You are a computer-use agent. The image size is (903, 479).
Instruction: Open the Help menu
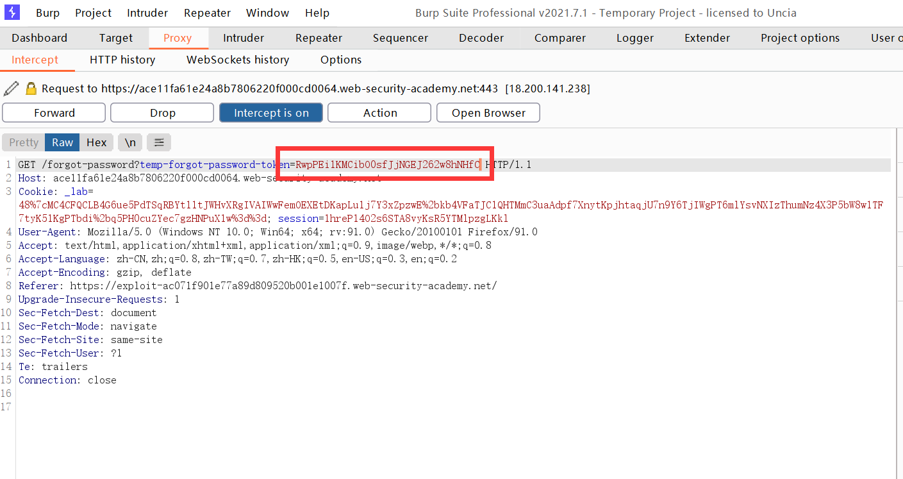coord(317,13)
